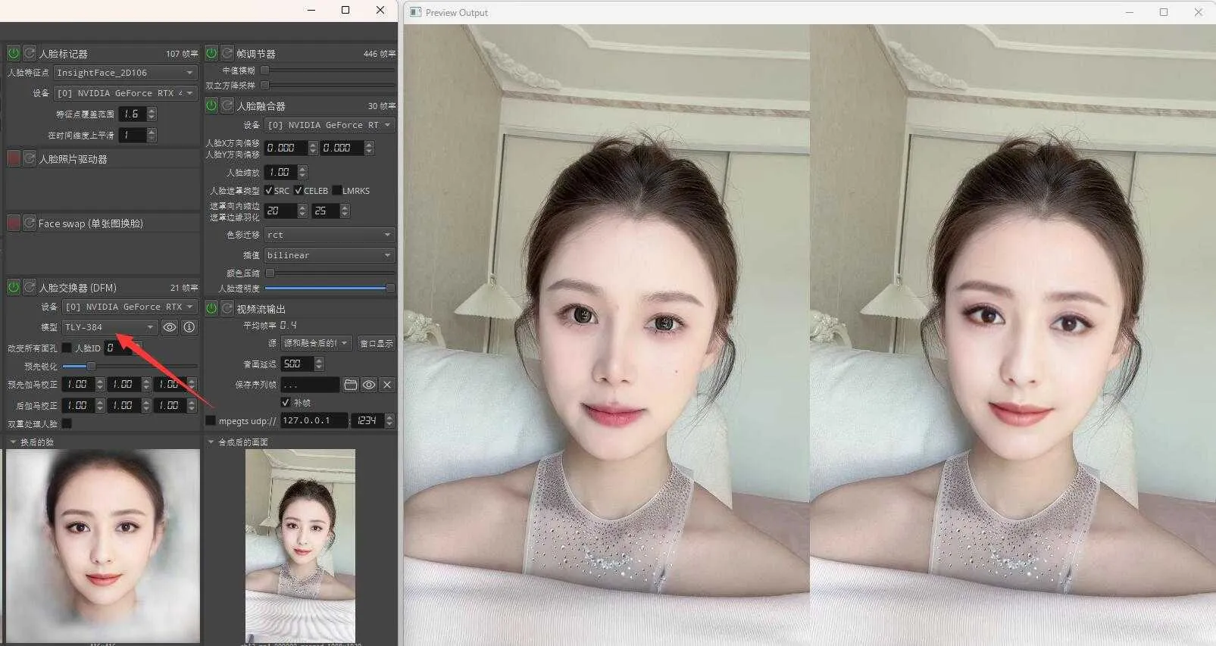Toggle power button of 人脸交换器 (DFM)
The image size is (1216, 646).
[x=14, y=287]
